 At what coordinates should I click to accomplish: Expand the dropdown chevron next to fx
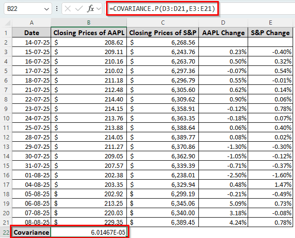click(x=98, y=9)
